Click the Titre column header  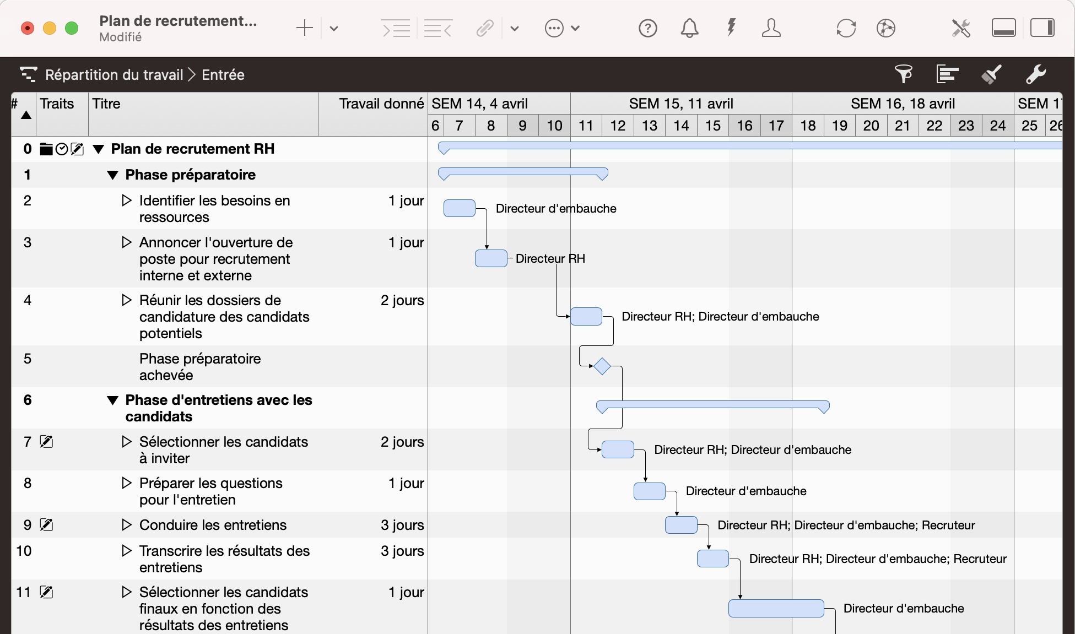pyautogui.click(x=106, y=104)
